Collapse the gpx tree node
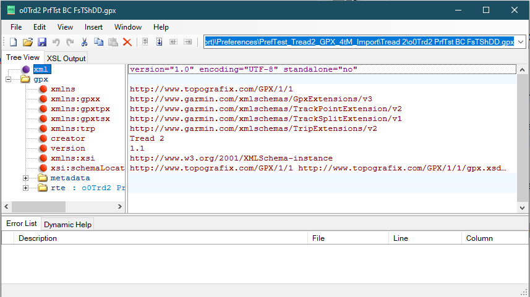Viewport: 530px width, 297px height. (x=8, y=79)
